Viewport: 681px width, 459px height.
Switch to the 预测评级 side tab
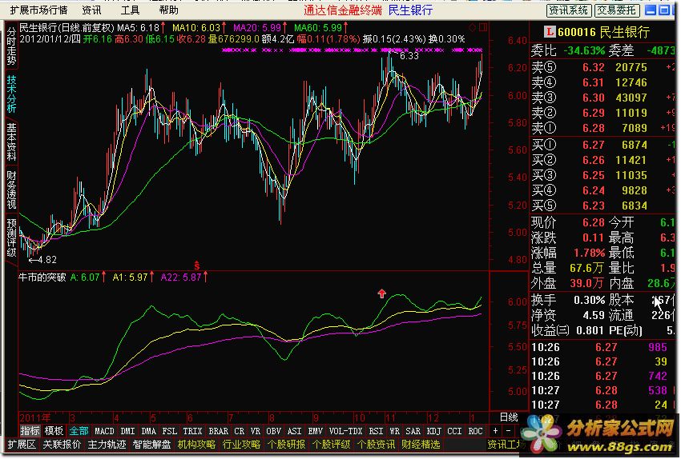coord(11,237)
